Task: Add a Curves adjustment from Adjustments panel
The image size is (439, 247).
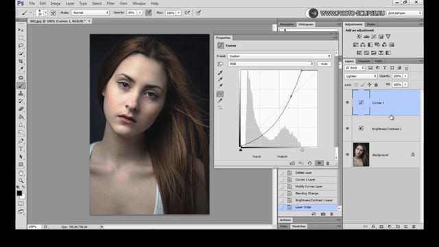Action: coord(374,36)
